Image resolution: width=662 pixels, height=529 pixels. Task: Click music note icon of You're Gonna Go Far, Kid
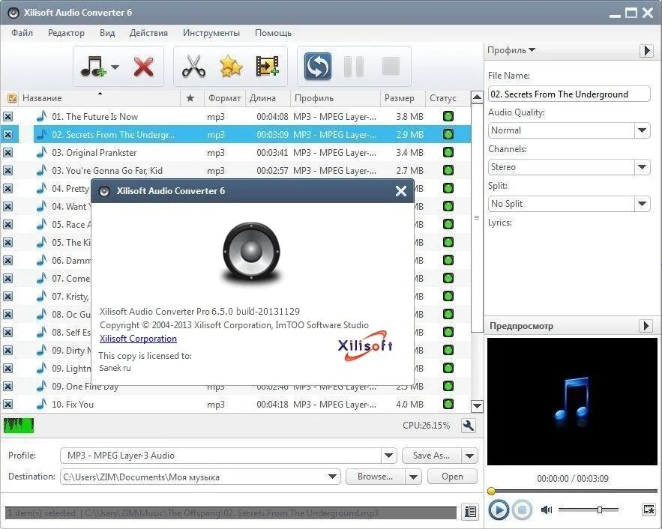tap(41, 170)
